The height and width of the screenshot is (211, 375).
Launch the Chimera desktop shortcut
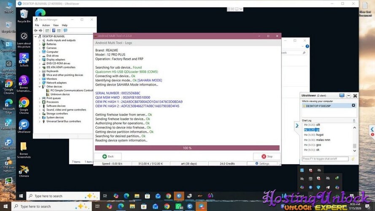click(24, 171)
